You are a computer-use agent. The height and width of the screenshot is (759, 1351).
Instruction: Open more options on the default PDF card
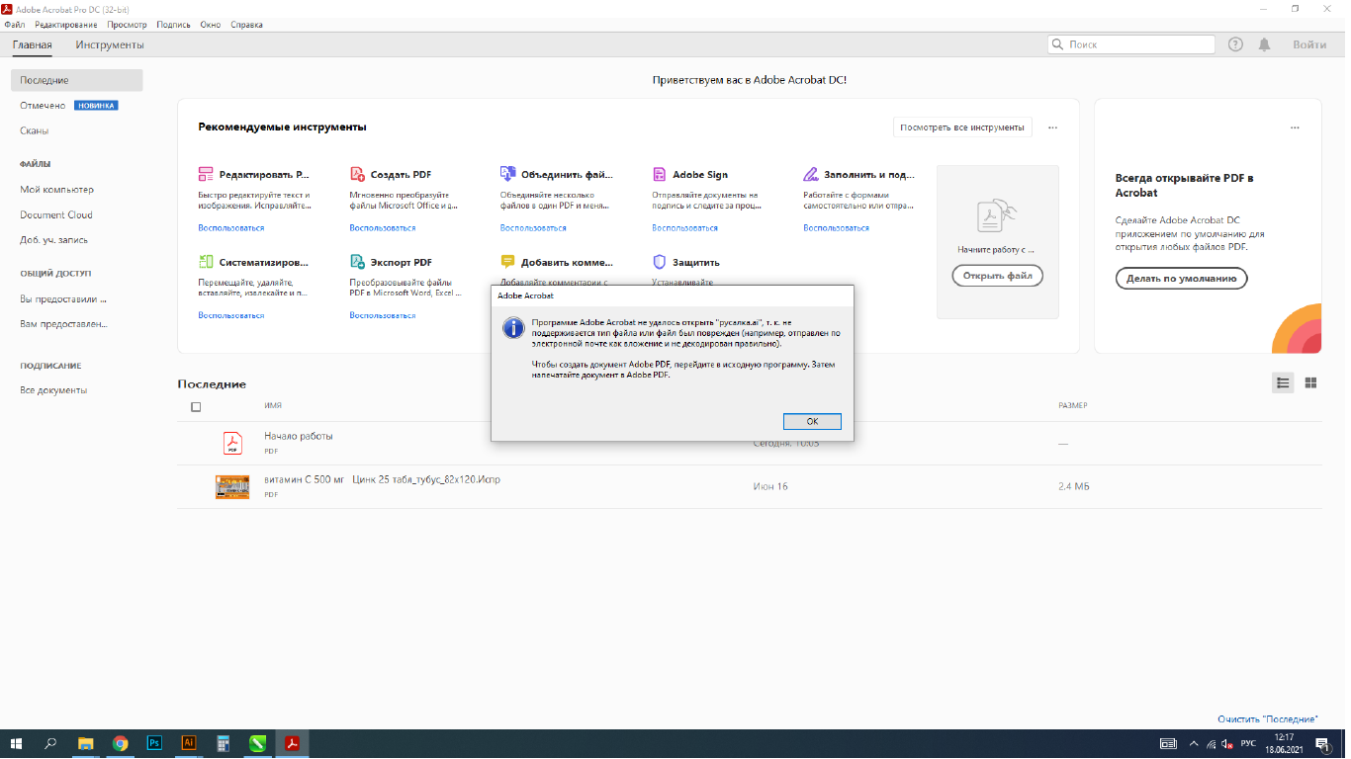pyautogui.click(x=1295, y=127)
